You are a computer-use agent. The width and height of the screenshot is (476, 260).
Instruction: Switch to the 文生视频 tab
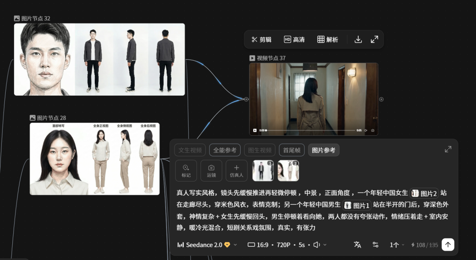point(191,150)
